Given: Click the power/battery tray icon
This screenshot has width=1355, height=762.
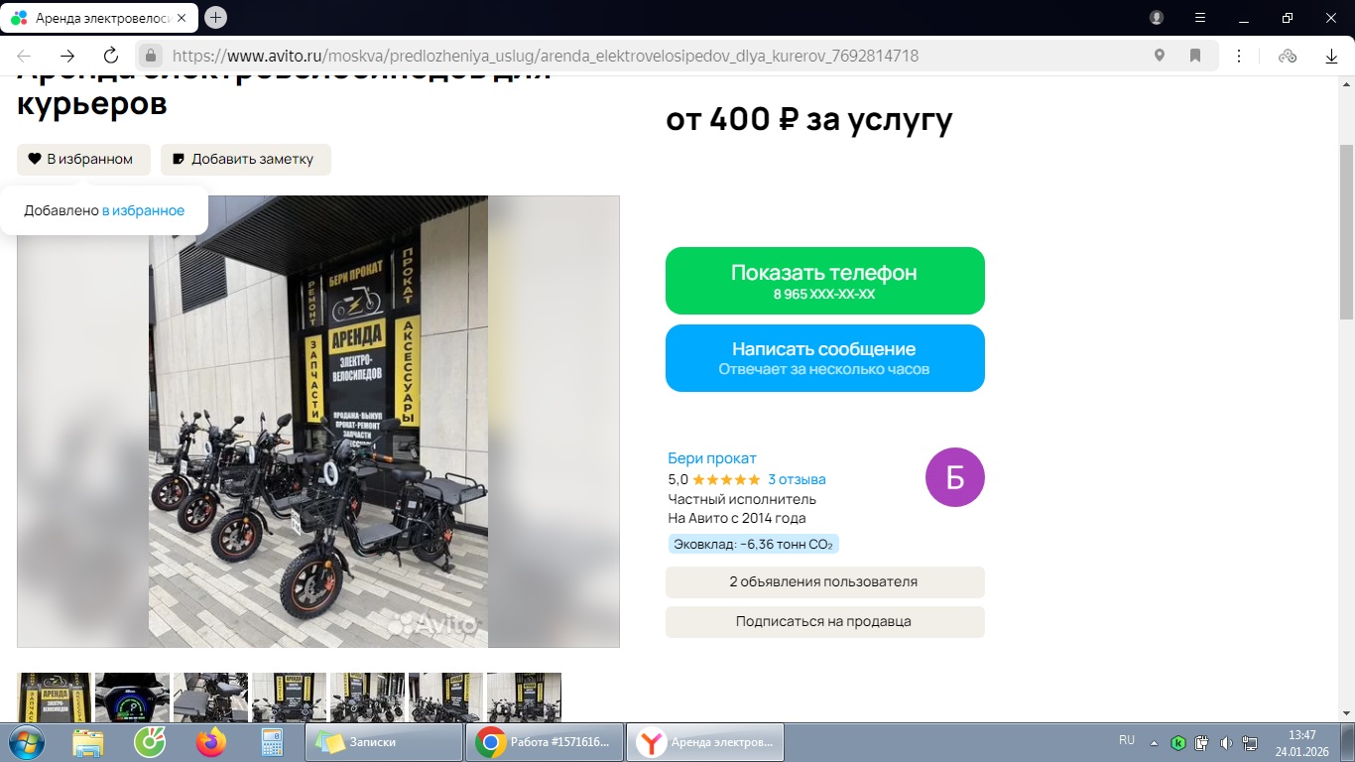Looking at the screenshot, I should (x=1202, y=742).
